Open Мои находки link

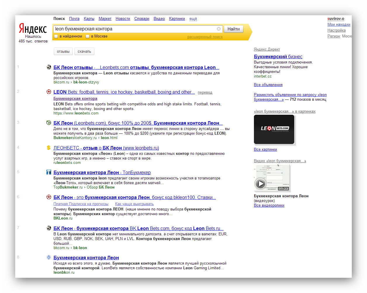[x=339, y=25]
